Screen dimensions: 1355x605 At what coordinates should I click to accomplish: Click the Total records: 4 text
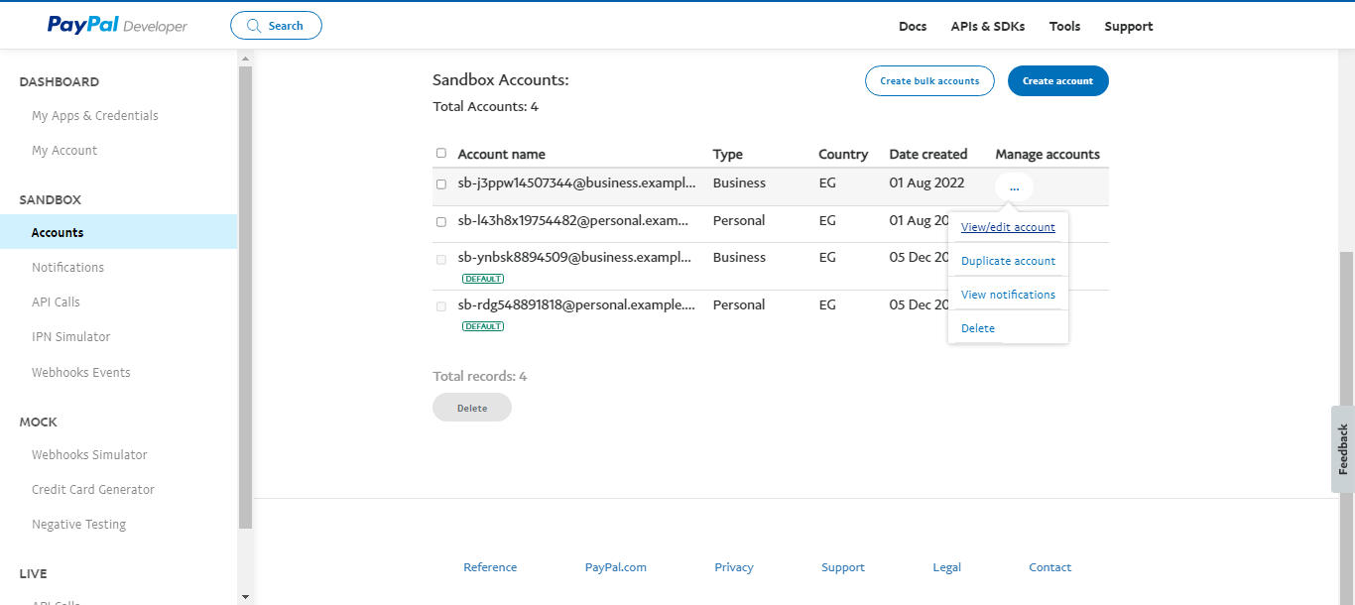tap(480, 377)
